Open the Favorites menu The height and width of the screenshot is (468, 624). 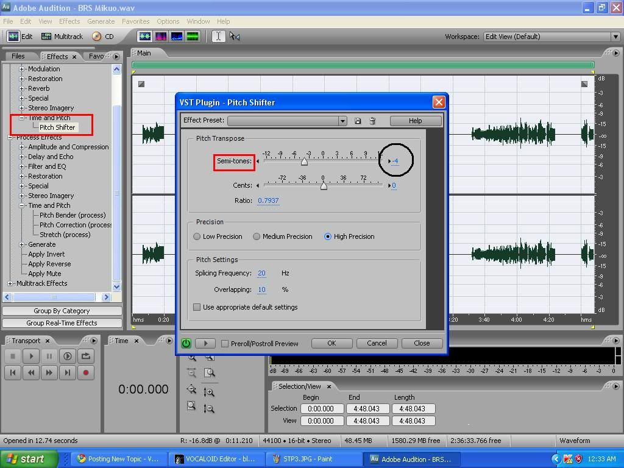coord(136,21)
